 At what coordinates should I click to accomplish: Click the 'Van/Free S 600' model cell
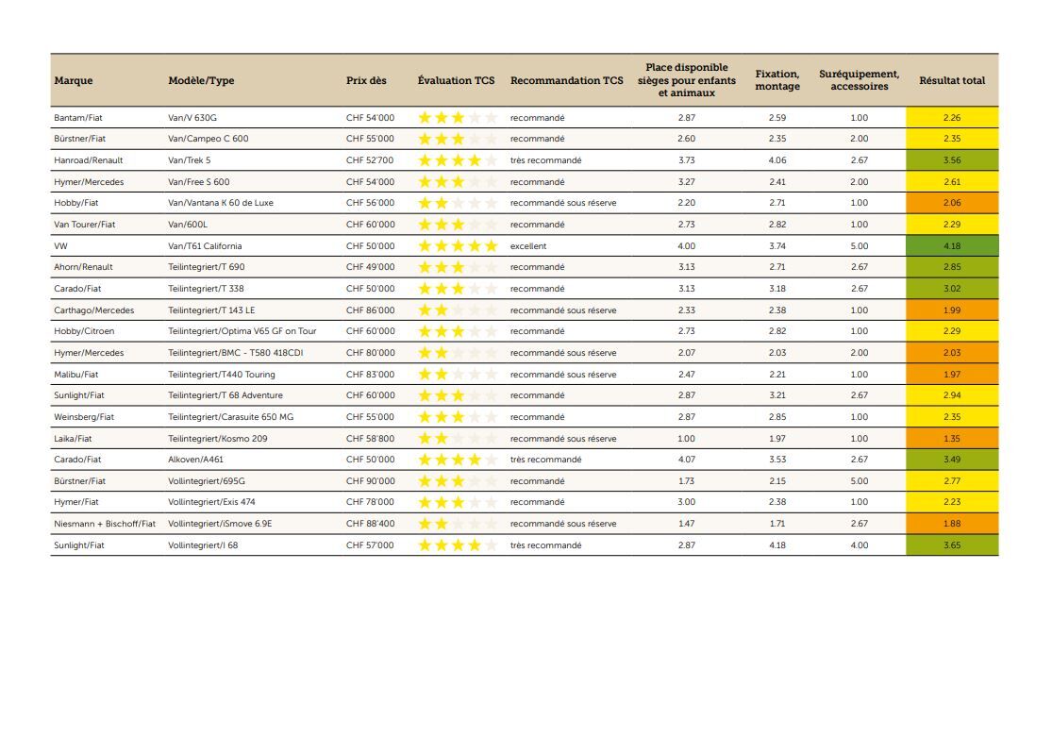(198, 182)
